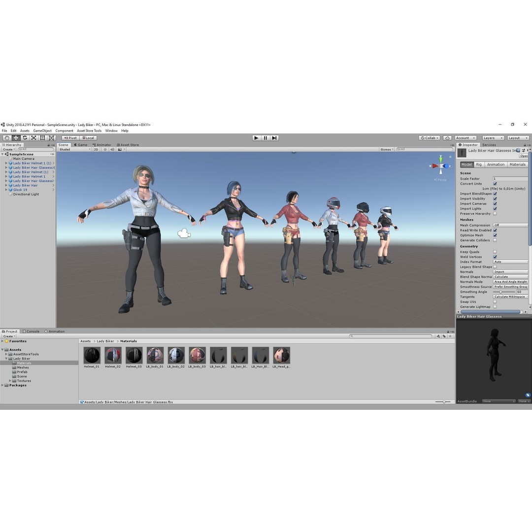The image size is (532, 532).
Task: Click project search by type icon
Action: point(438,336)
